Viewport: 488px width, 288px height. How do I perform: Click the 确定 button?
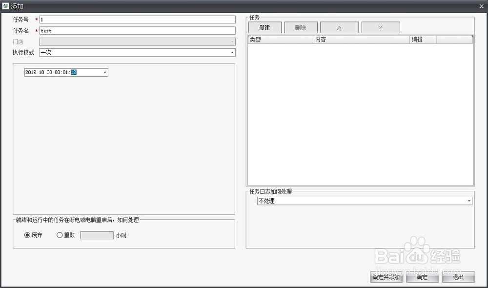[x=422, y=277]
